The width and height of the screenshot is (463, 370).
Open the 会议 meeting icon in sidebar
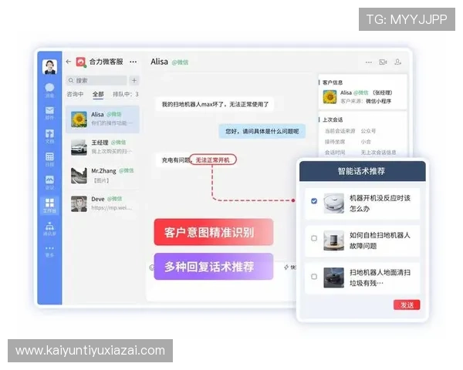coord(49,183)
